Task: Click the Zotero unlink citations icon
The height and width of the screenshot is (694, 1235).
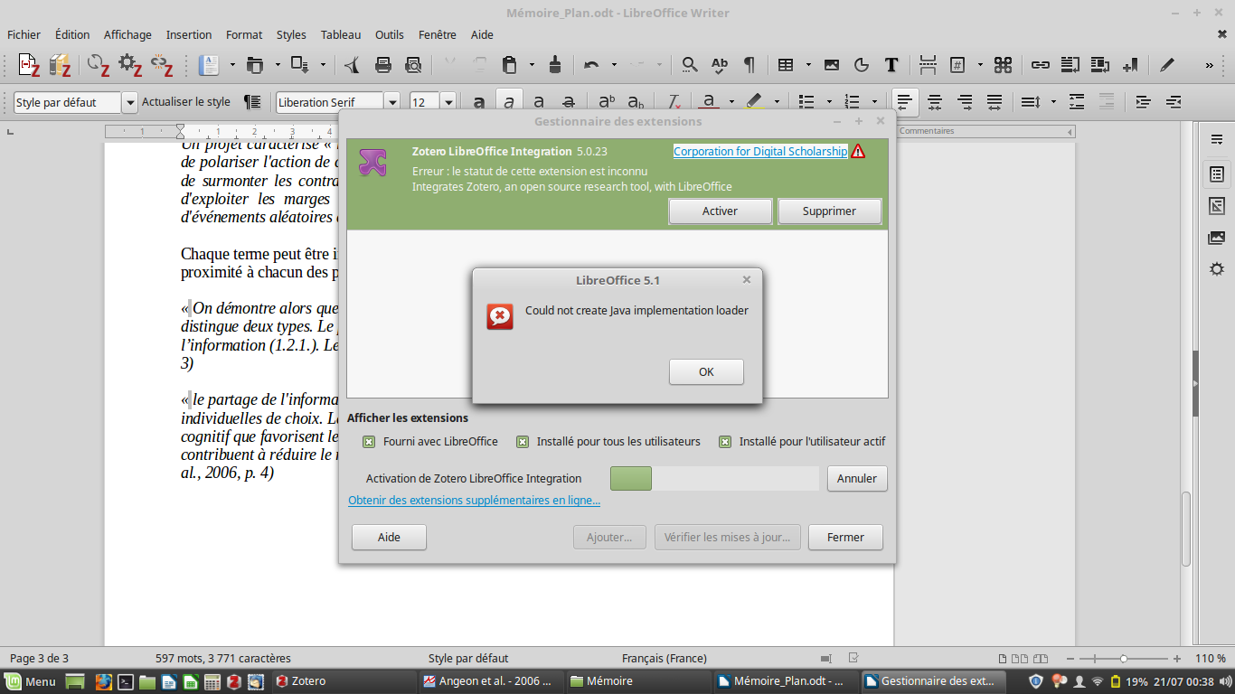Action: coord(162,65)
